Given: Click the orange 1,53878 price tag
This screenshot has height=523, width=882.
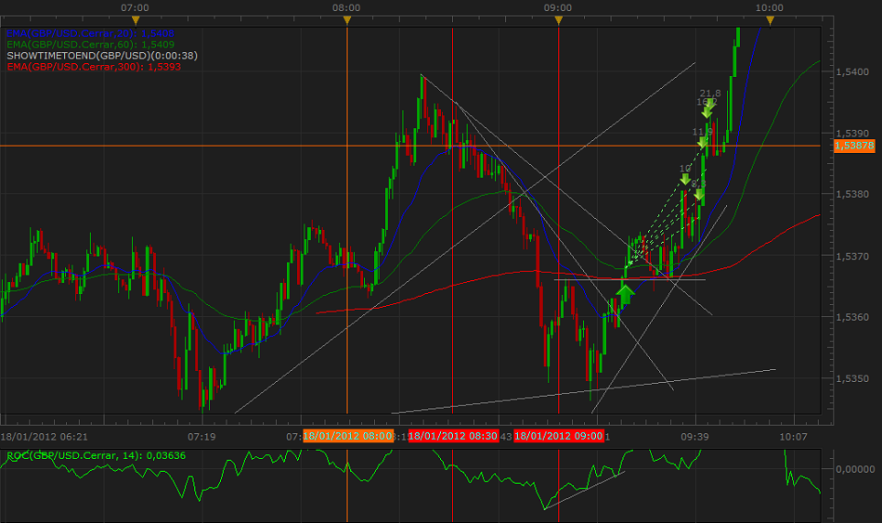Looking at the screenshot, I should (853, 146).
